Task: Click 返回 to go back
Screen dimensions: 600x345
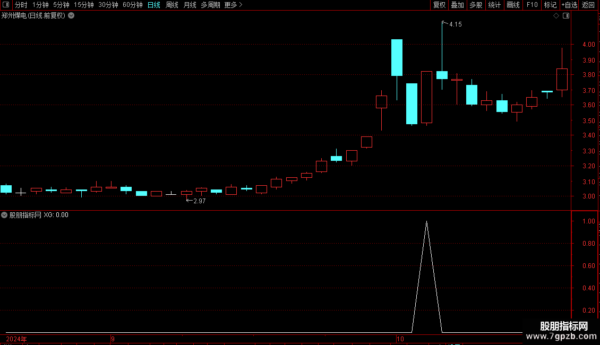Action: [x=588, y=5]
